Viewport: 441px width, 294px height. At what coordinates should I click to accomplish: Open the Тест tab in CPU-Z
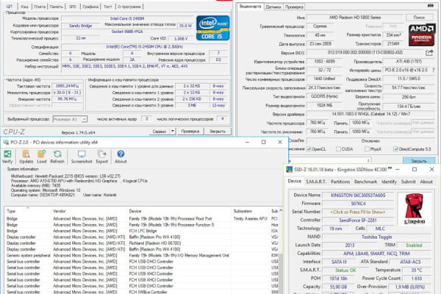tap(107, 7)
